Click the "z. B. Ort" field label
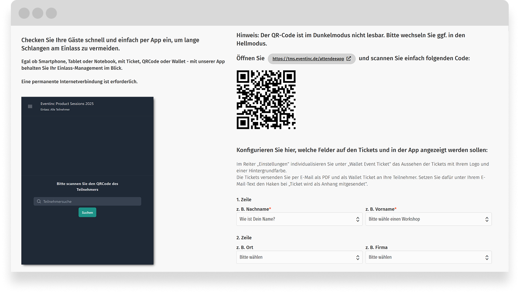 pyautogui.click(x=245, y=247)
